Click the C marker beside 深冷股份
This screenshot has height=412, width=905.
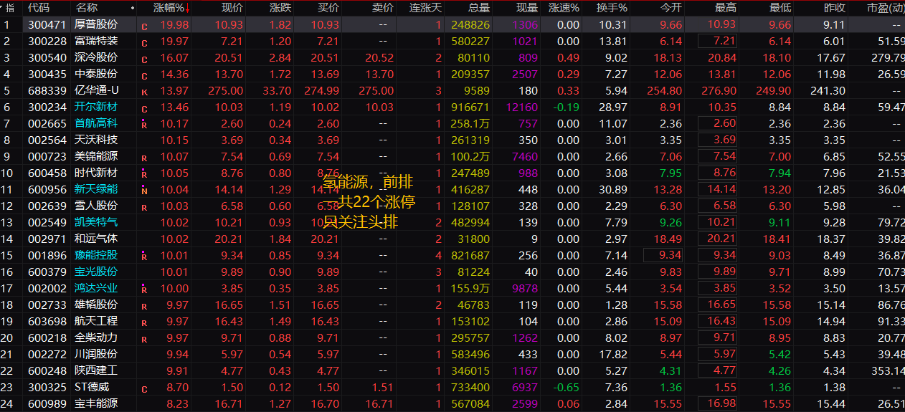pos(144,59)
